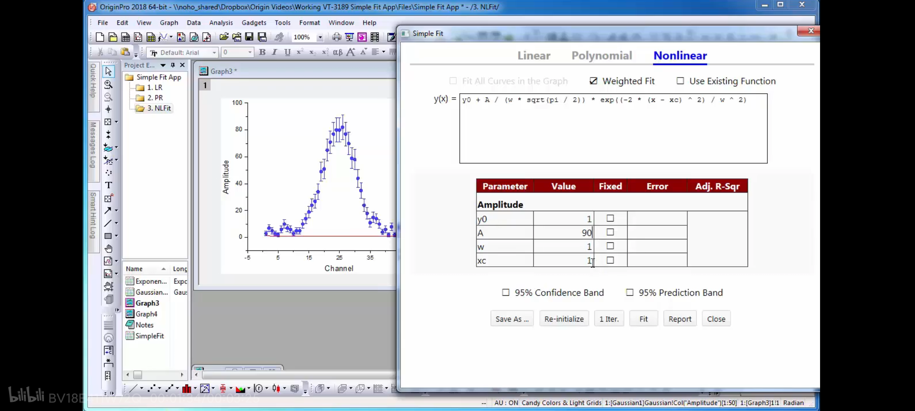This screenshot has height=411, width=915.
Task: Pick the Rectangle drawing tool
Action: pyautogui.click(x=108, y=236)
